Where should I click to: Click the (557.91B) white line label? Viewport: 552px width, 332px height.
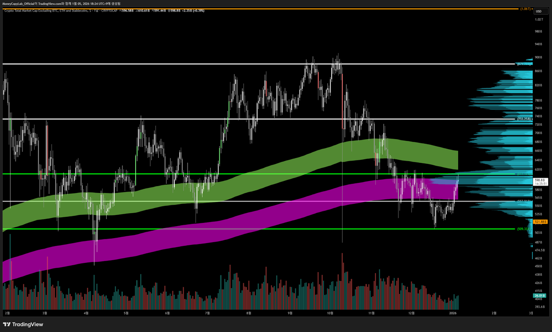click(524, 201)
